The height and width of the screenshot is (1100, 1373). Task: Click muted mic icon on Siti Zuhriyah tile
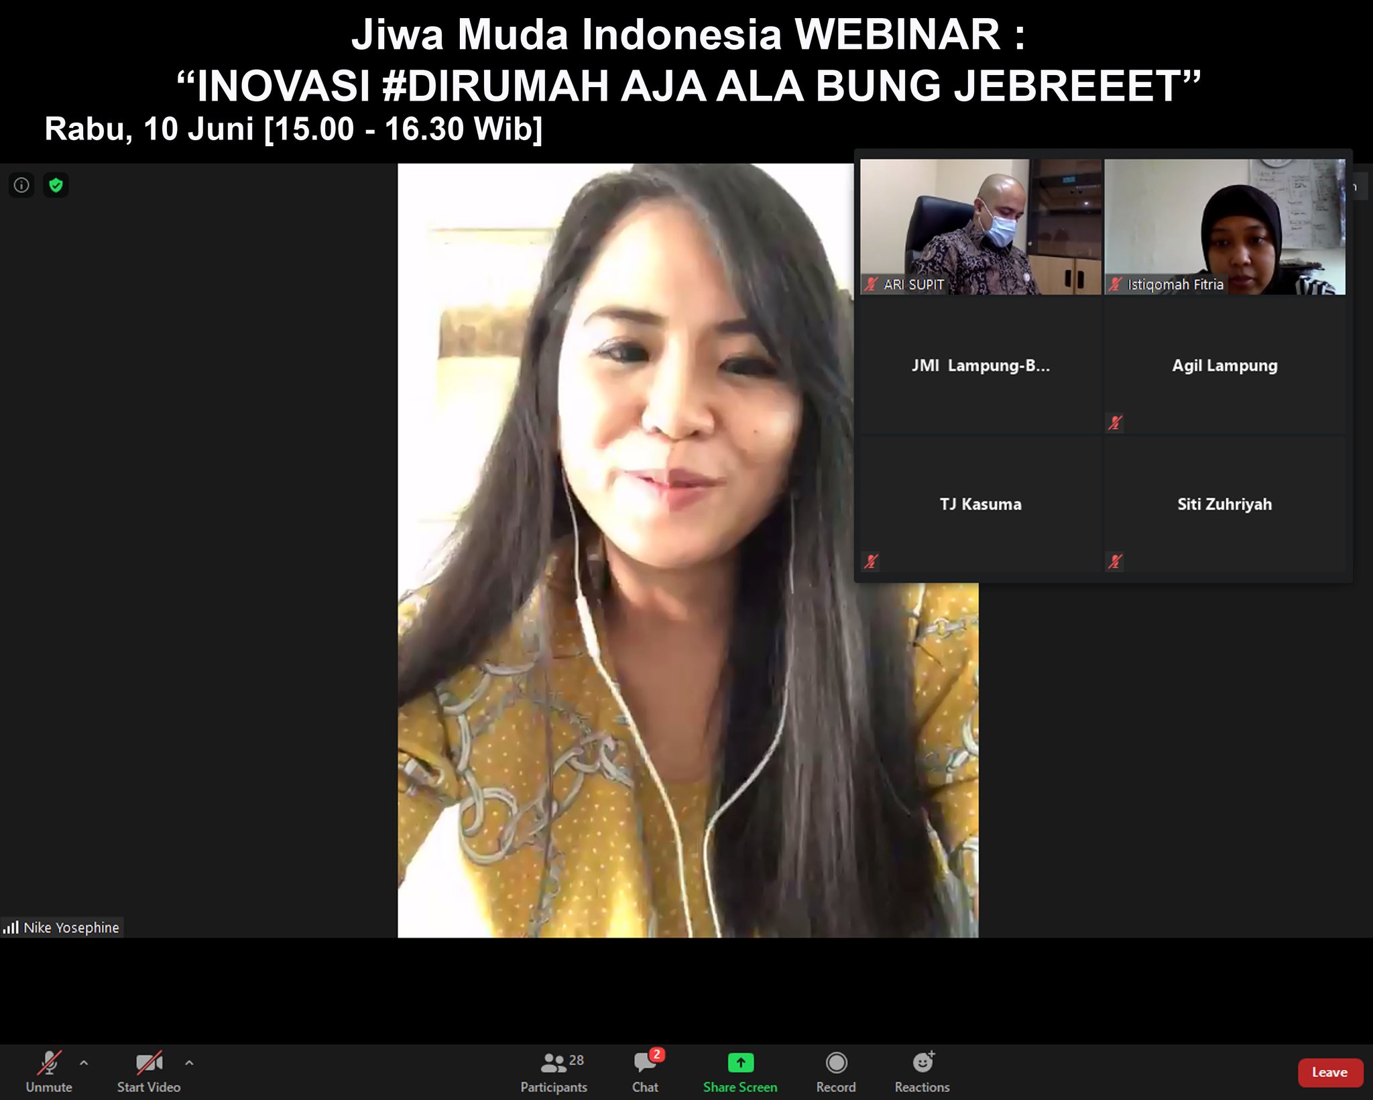[1115, 561]
